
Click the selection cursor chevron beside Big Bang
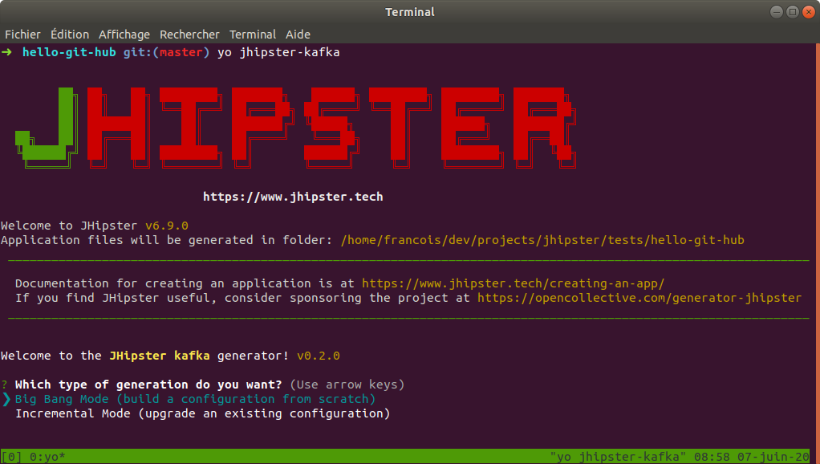point(6,399)
